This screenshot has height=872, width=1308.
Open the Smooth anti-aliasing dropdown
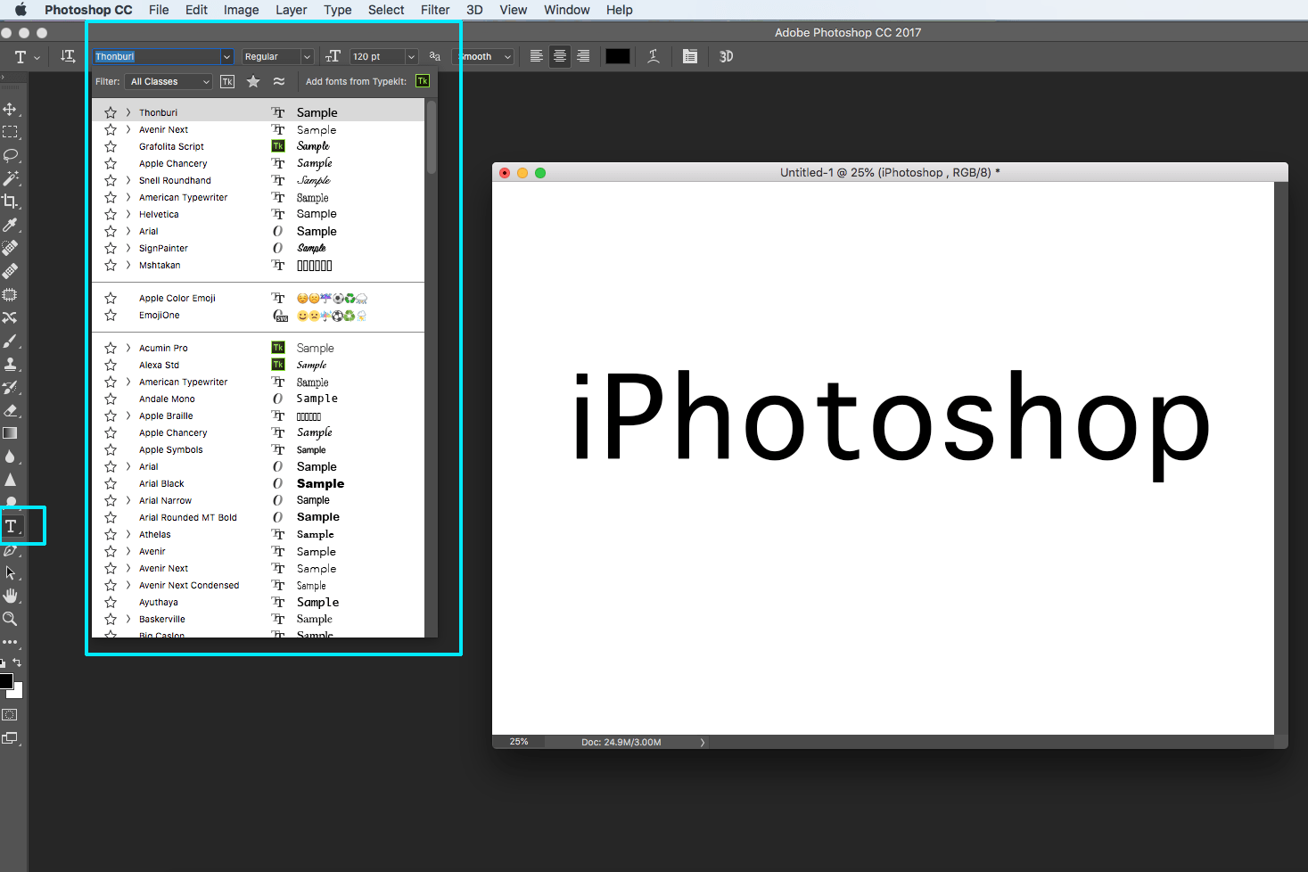(x=483, y=56)
